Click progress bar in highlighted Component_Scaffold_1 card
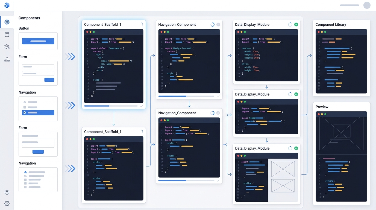 pyautogui.click(x=111, y=106)
